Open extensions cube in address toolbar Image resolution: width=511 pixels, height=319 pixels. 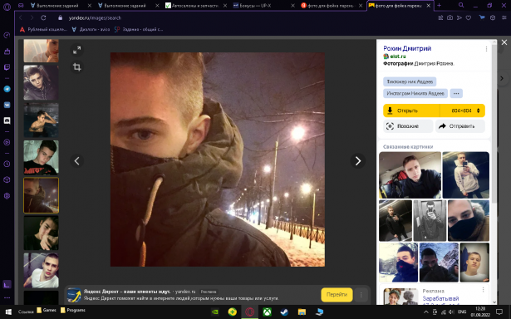tap(493, 18)
